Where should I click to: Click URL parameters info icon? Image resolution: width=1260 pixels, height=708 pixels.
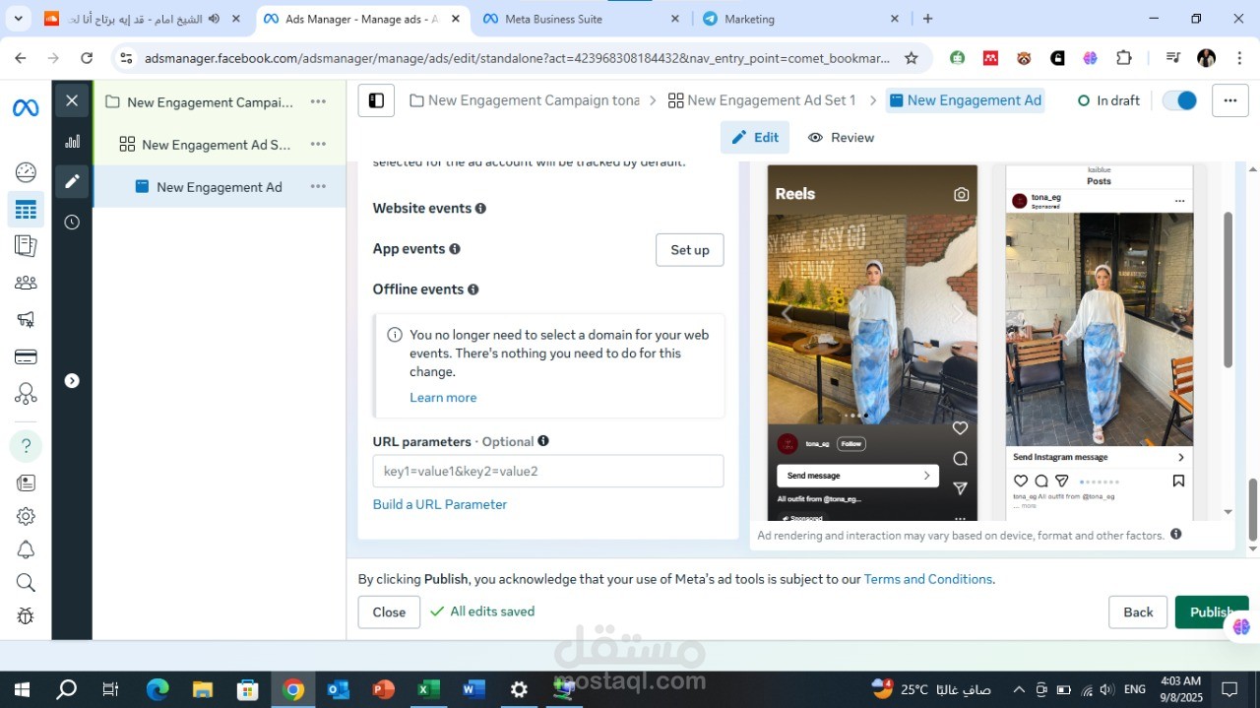(543, 441)
